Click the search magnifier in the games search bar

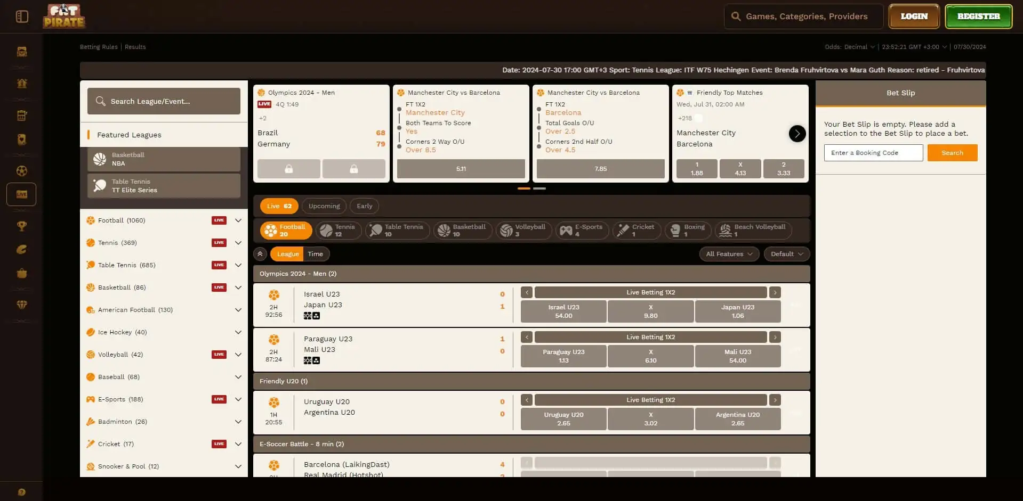pos(736,16)
